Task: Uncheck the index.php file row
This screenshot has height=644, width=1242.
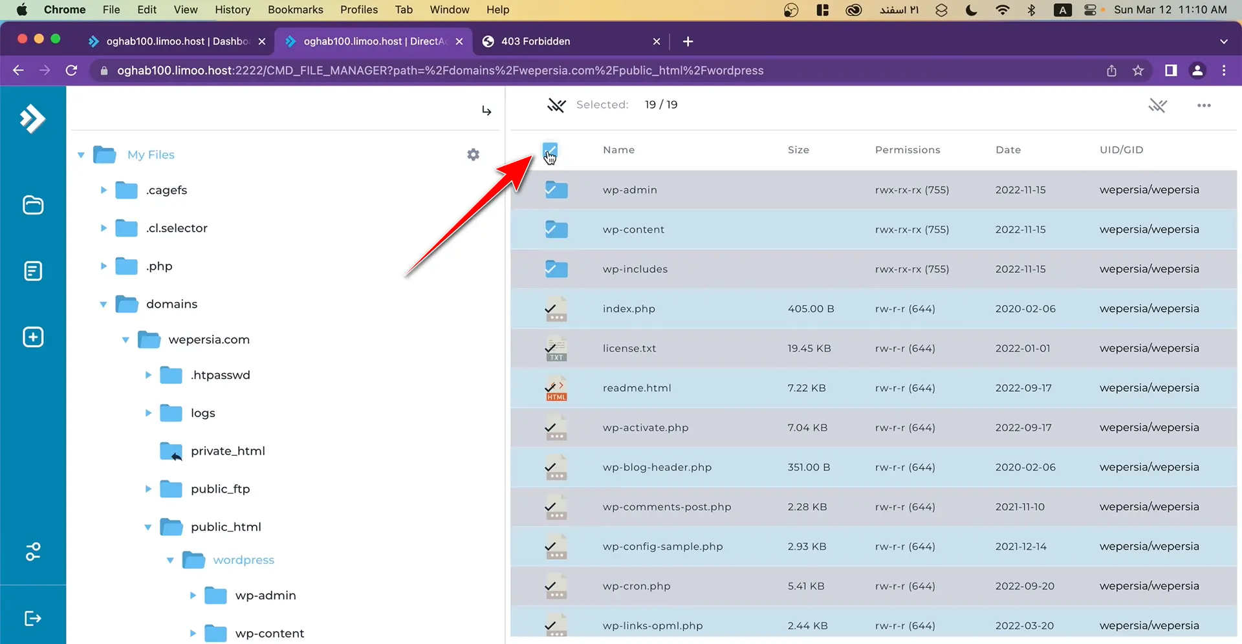Action: pos(556,309)
